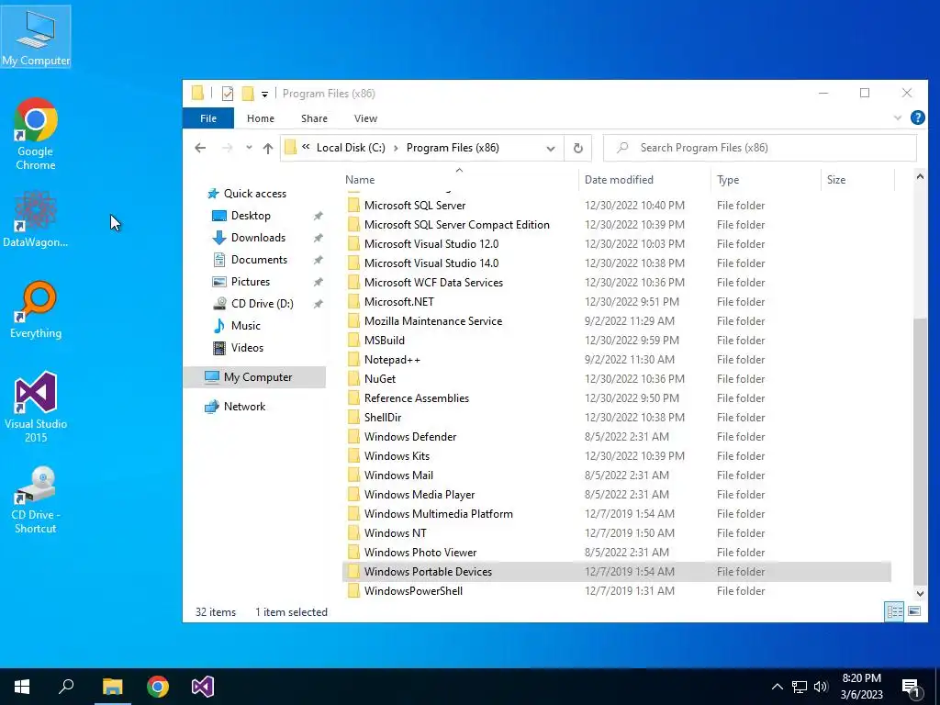Open Explorer help icon
Viewport: 940px width, 705px height.
click(917, 117)
